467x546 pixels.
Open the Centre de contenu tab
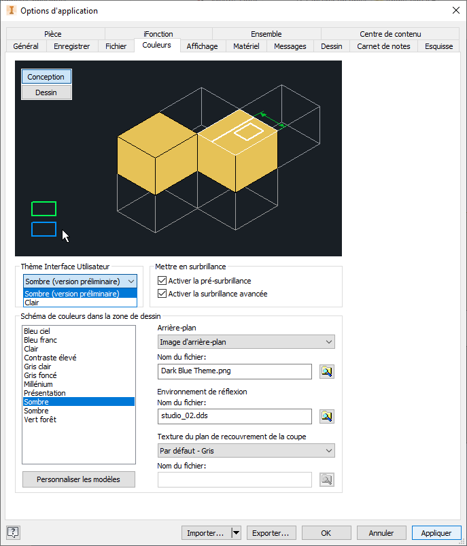click(390, 34)
